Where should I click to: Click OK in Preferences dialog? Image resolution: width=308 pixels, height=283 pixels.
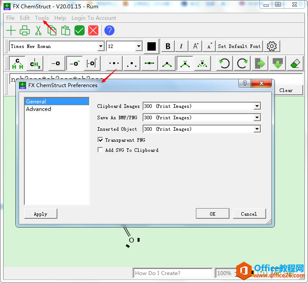pyautogui.click(x=213, y=214)
